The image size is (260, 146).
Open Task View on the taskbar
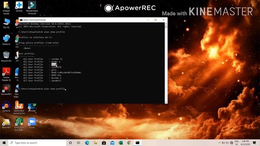78,143
